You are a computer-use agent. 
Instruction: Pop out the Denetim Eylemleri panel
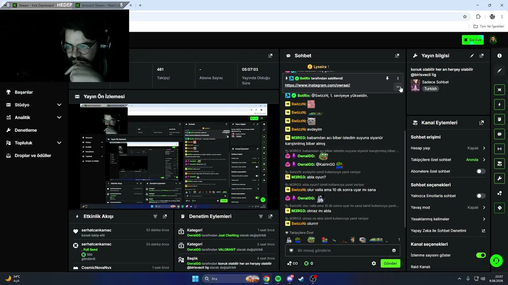tap(270, 217)
